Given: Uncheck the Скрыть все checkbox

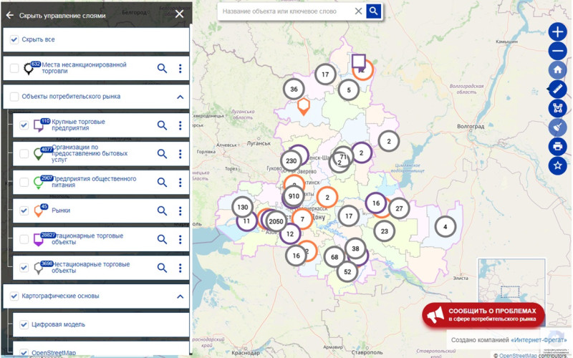Looking at the screenshot, I should [x=14, y=39].
